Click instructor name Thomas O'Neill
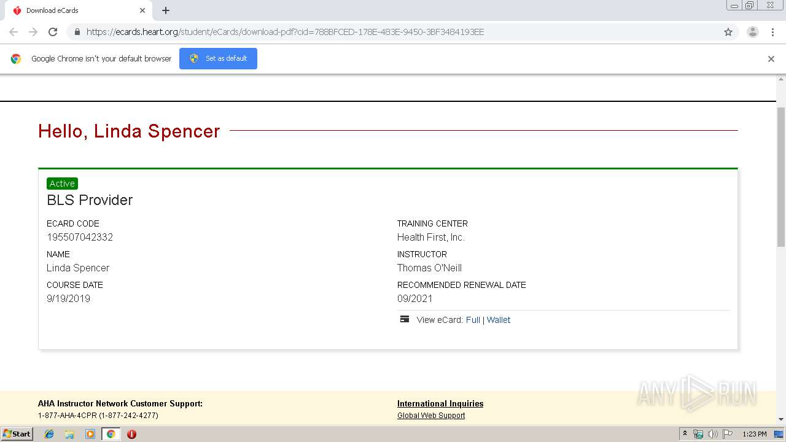Viewport: 786px width, 442px height. tap(429, 268)
